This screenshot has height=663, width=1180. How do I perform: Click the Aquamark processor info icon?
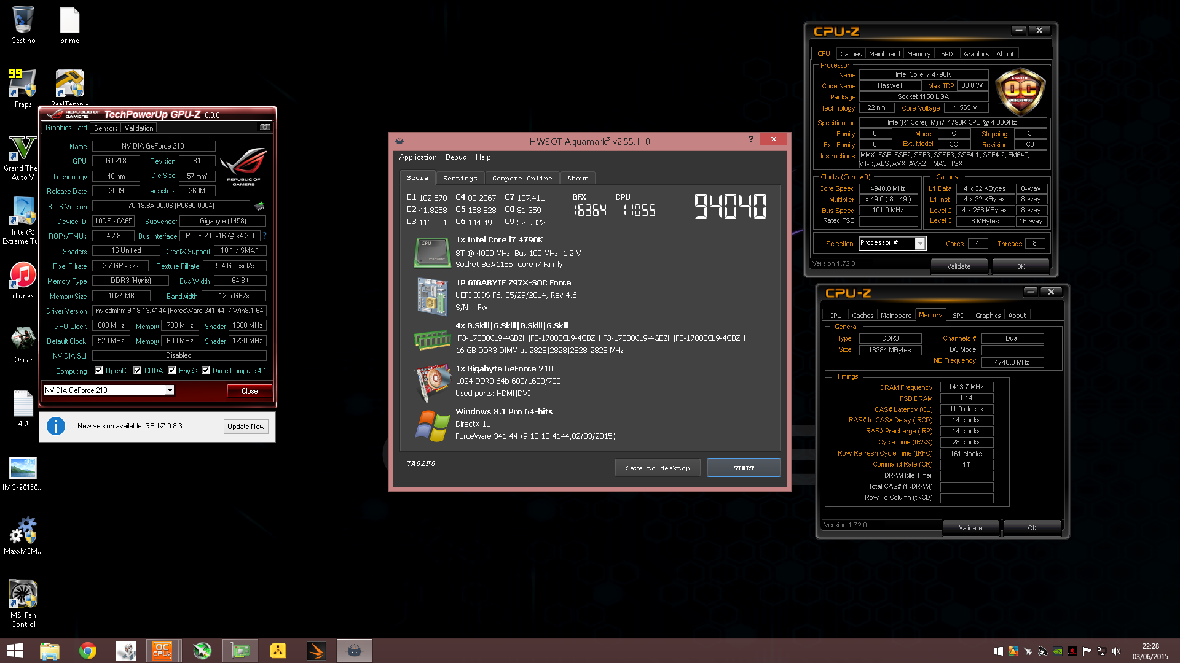point(432,252)
